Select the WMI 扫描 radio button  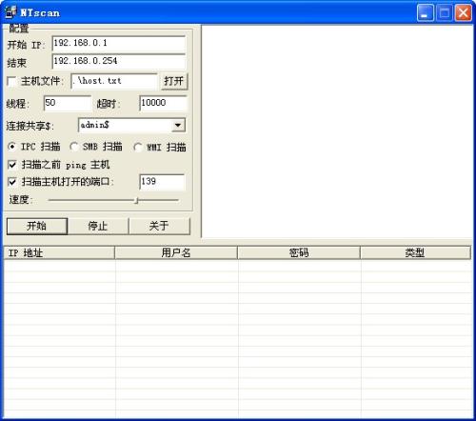(138, 148)
